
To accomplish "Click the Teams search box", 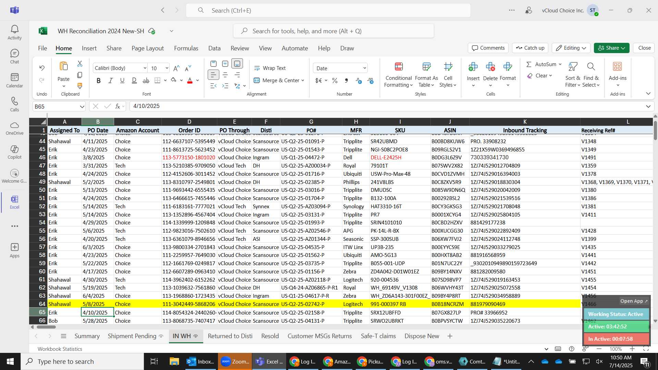I will coord(328,10).
